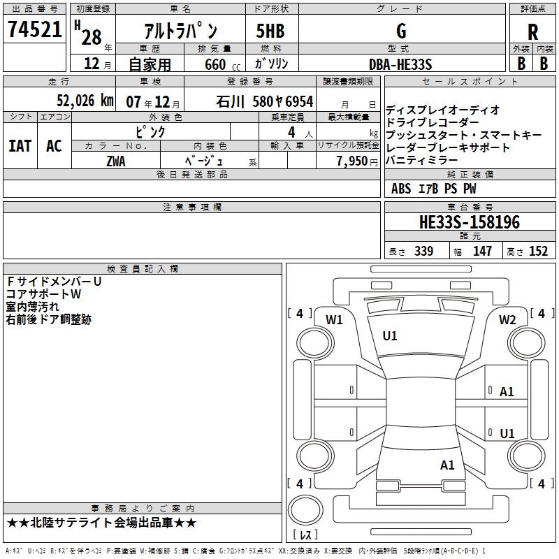Click the model code DBA-HE33S
559x559 pixels.
[x=400, y=64]
